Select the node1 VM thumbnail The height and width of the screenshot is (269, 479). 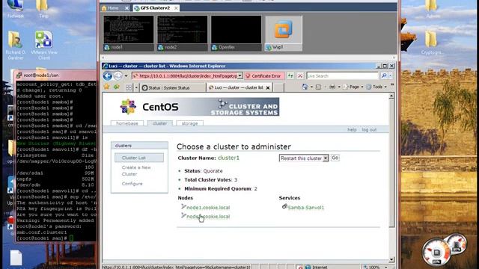129,33
